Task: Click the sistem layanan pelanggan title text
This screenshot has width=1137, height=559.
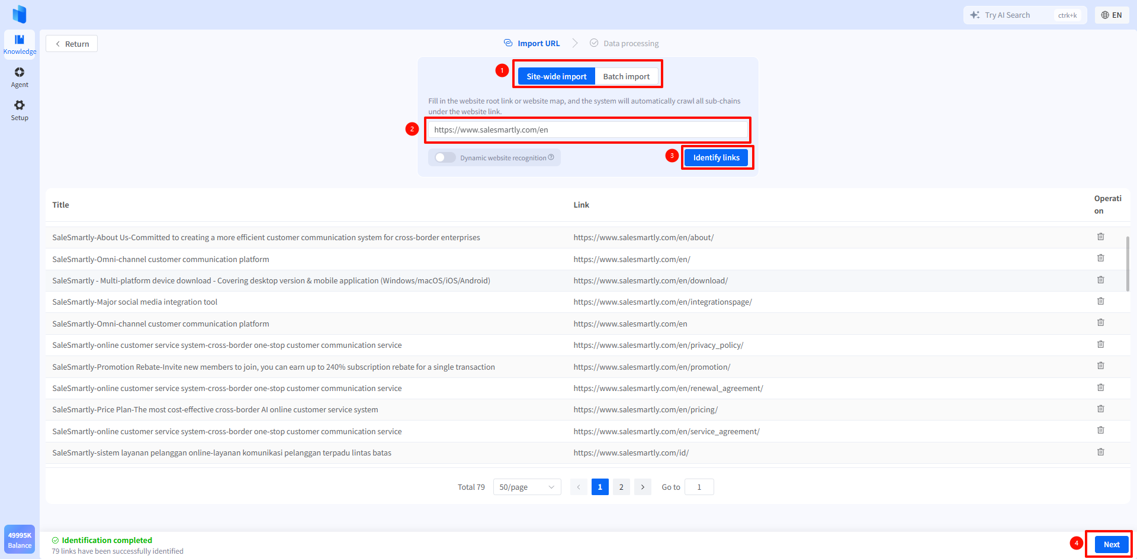Action: pyautogui.click(x=222, y=453)
